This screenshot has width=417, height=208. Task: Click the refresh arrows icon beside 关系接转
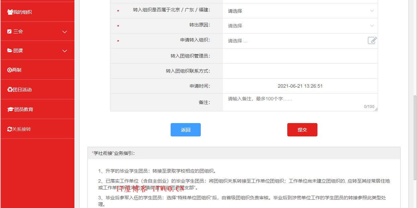pyautogui.click(x=9, y=128)
